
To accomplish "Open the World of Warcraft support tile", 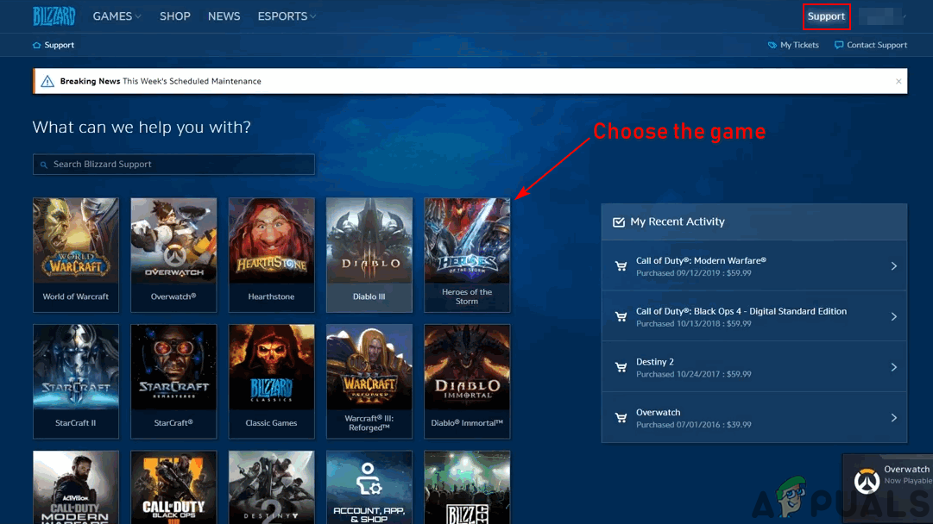I will point(76,255).
